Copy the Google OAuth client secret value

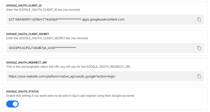click(199, 48)
